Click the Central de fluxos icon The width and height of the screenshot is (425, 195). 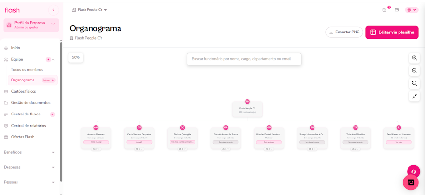[x=6, y=114]
